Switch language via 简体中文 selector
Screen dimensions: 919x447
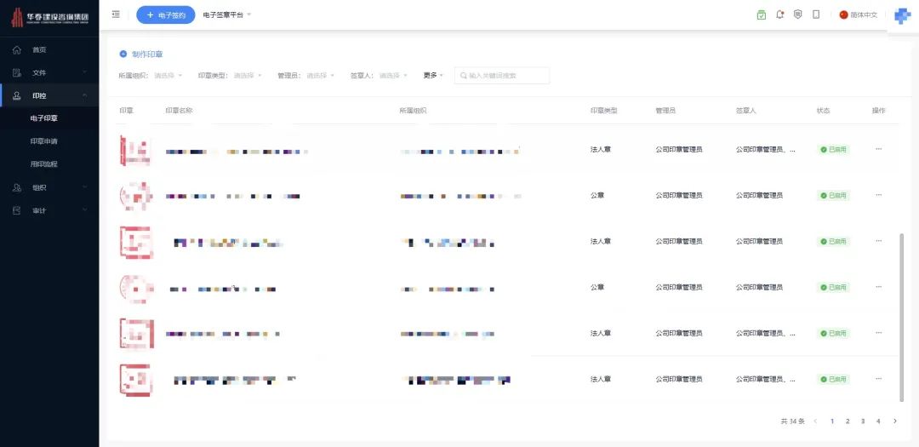click(859, 14)
